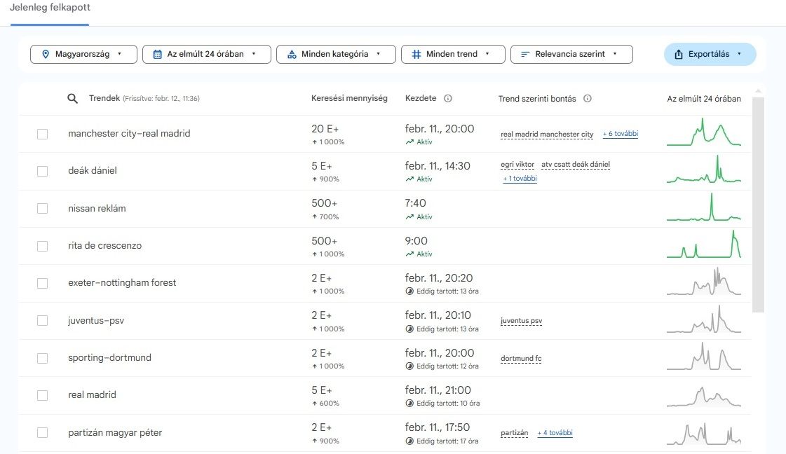Click the vertical scrollbar thumb of the table
The image size is (786, 454).
pos(758,205)
